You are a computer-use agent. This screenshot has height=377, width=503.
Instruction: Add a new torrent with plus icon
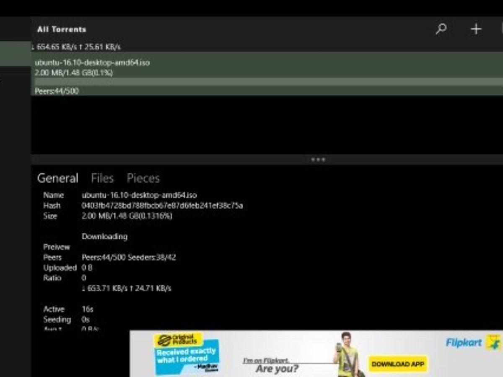coord(476,29)
